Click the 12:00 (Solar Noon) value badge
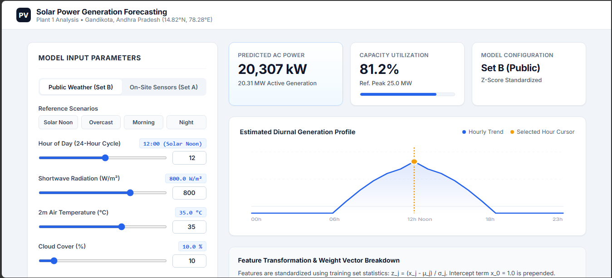This screenshot has height=278, width=612. tap(173, 144)
